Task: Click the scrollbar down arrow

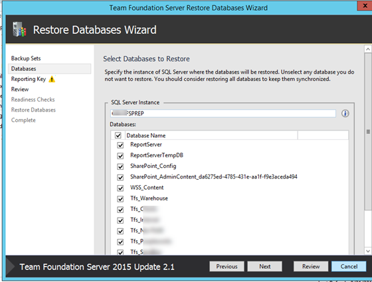Action: [x=368, y=251]
